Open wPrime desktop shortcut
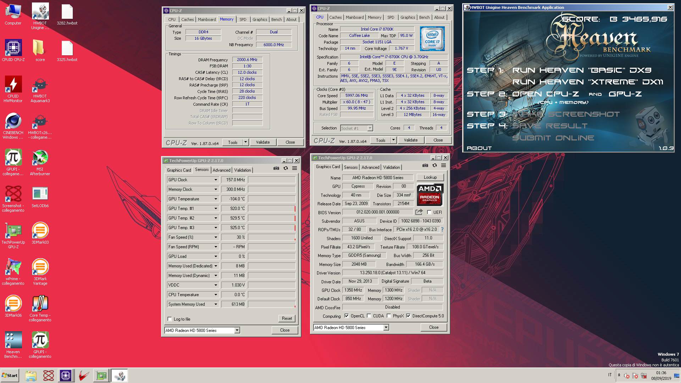 pos(13,272)
